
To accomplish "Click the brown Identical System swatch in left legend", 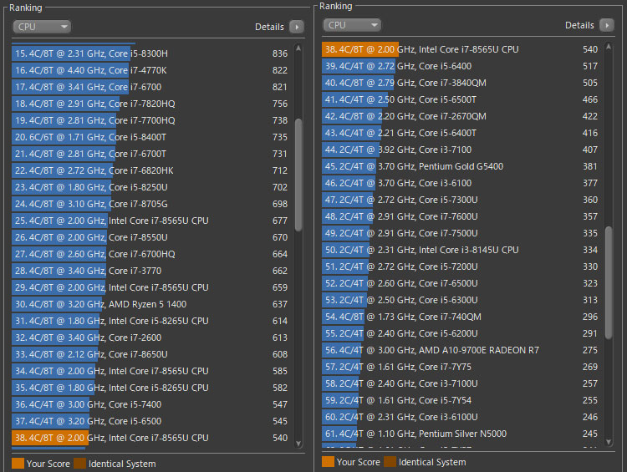I will click(x=79, y=464).
